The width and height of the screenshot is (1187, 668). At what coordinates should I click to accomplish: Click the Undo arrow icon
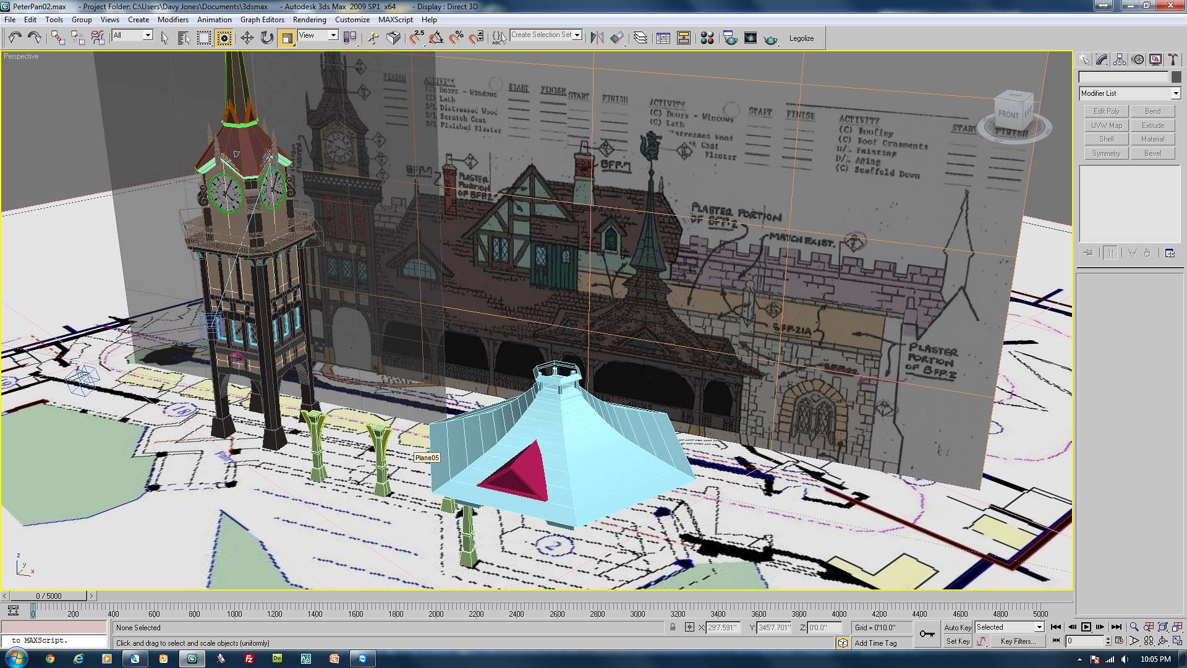click(x=15, y=38)
